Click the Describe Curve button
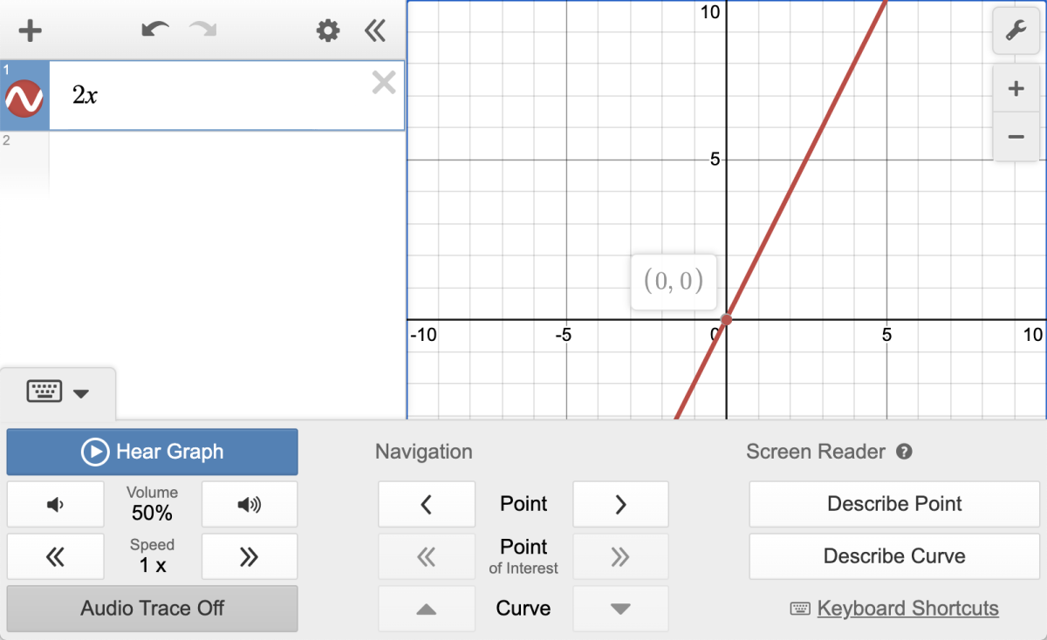This screenshot has width=1047, height=640. 893,556
